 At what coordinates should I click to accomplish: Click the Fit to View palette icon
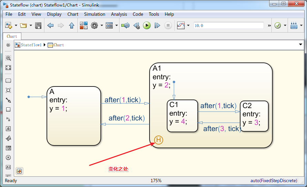click(x=8, y=68)
